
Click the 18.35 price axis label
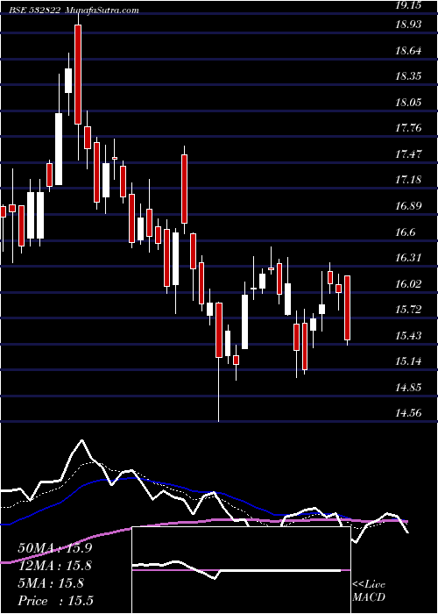[409, 76]
